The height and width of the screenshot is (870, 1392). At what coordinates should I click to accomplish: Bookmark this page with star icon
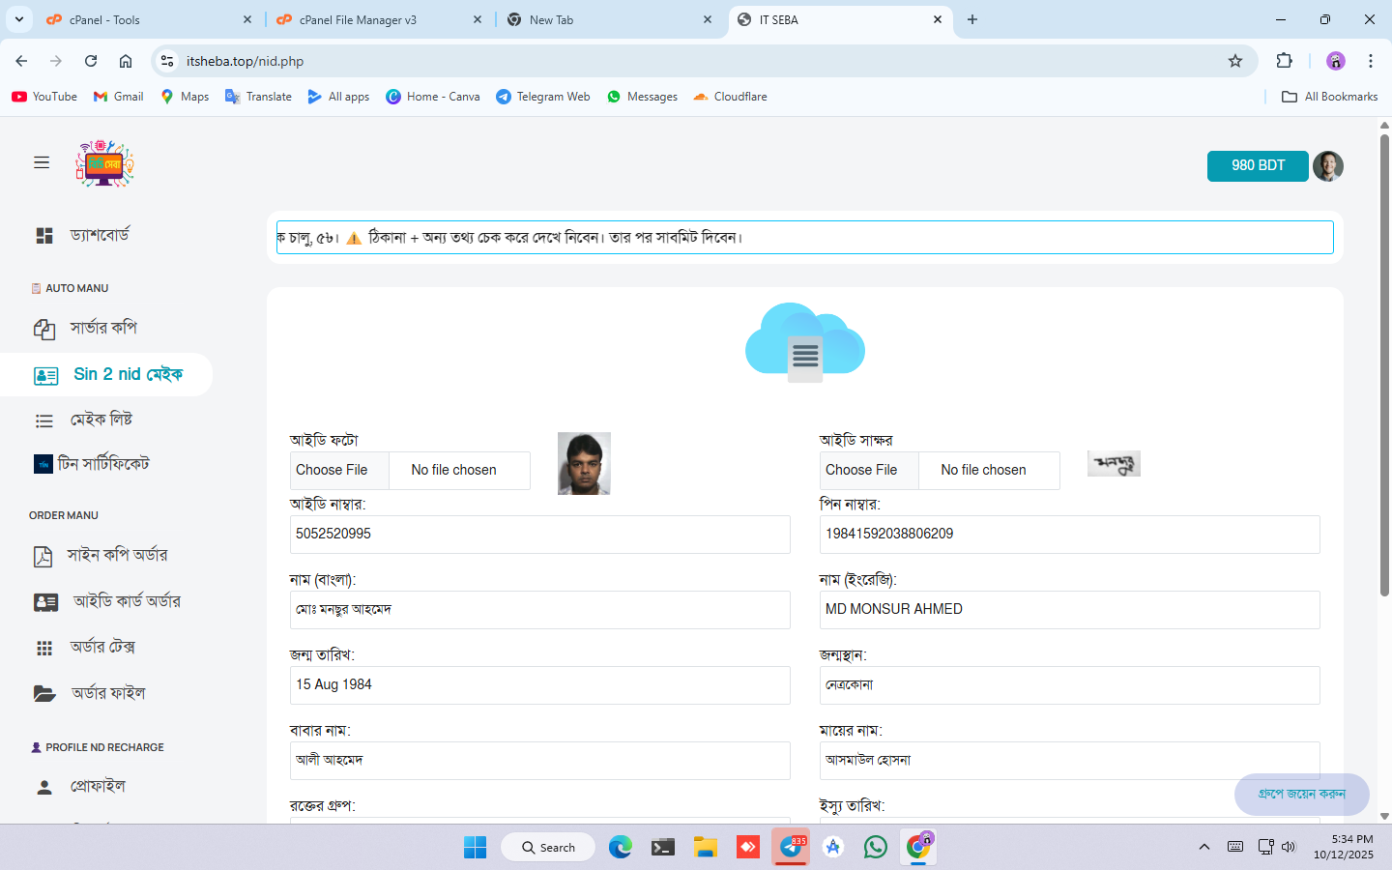point(1234,61)
